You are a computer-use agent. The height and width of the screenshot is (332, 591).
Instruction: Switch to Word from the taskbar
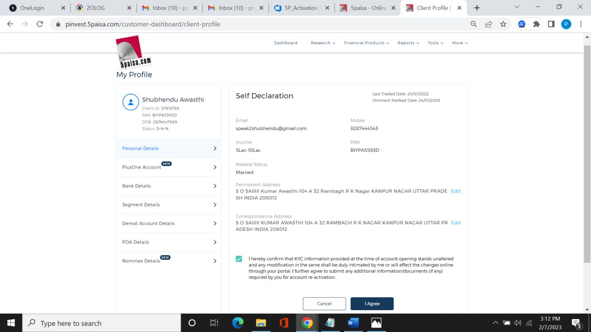(353, 323)
